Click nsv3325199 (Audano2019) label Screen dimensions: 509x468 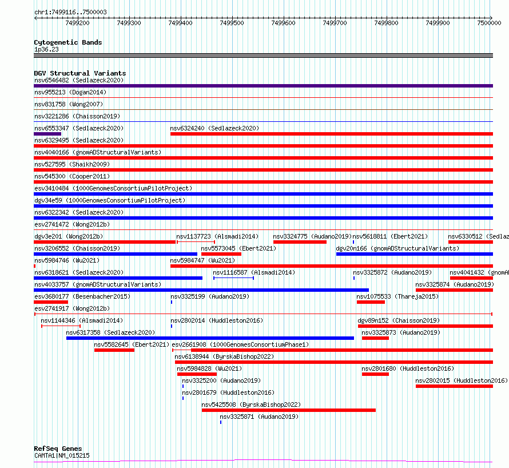coord(210,296)
